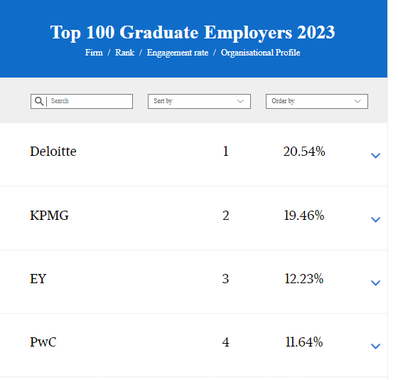Select the KPMG firm name

click(49, 216)
